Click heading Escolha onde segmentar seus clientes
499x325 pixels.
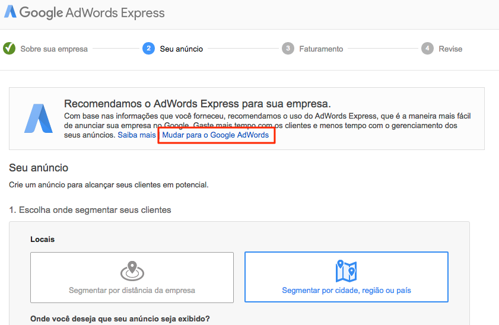[90, 210]
